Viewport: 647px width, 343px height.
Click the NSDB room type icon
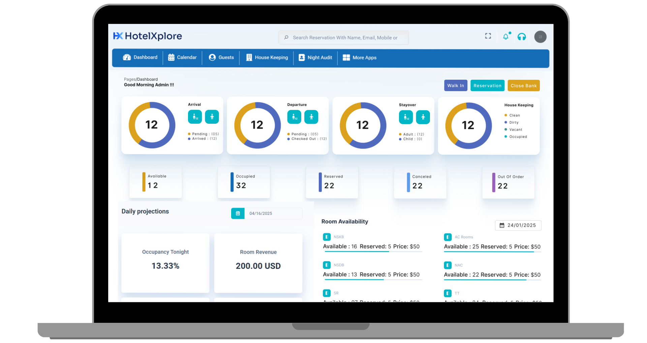327,265
